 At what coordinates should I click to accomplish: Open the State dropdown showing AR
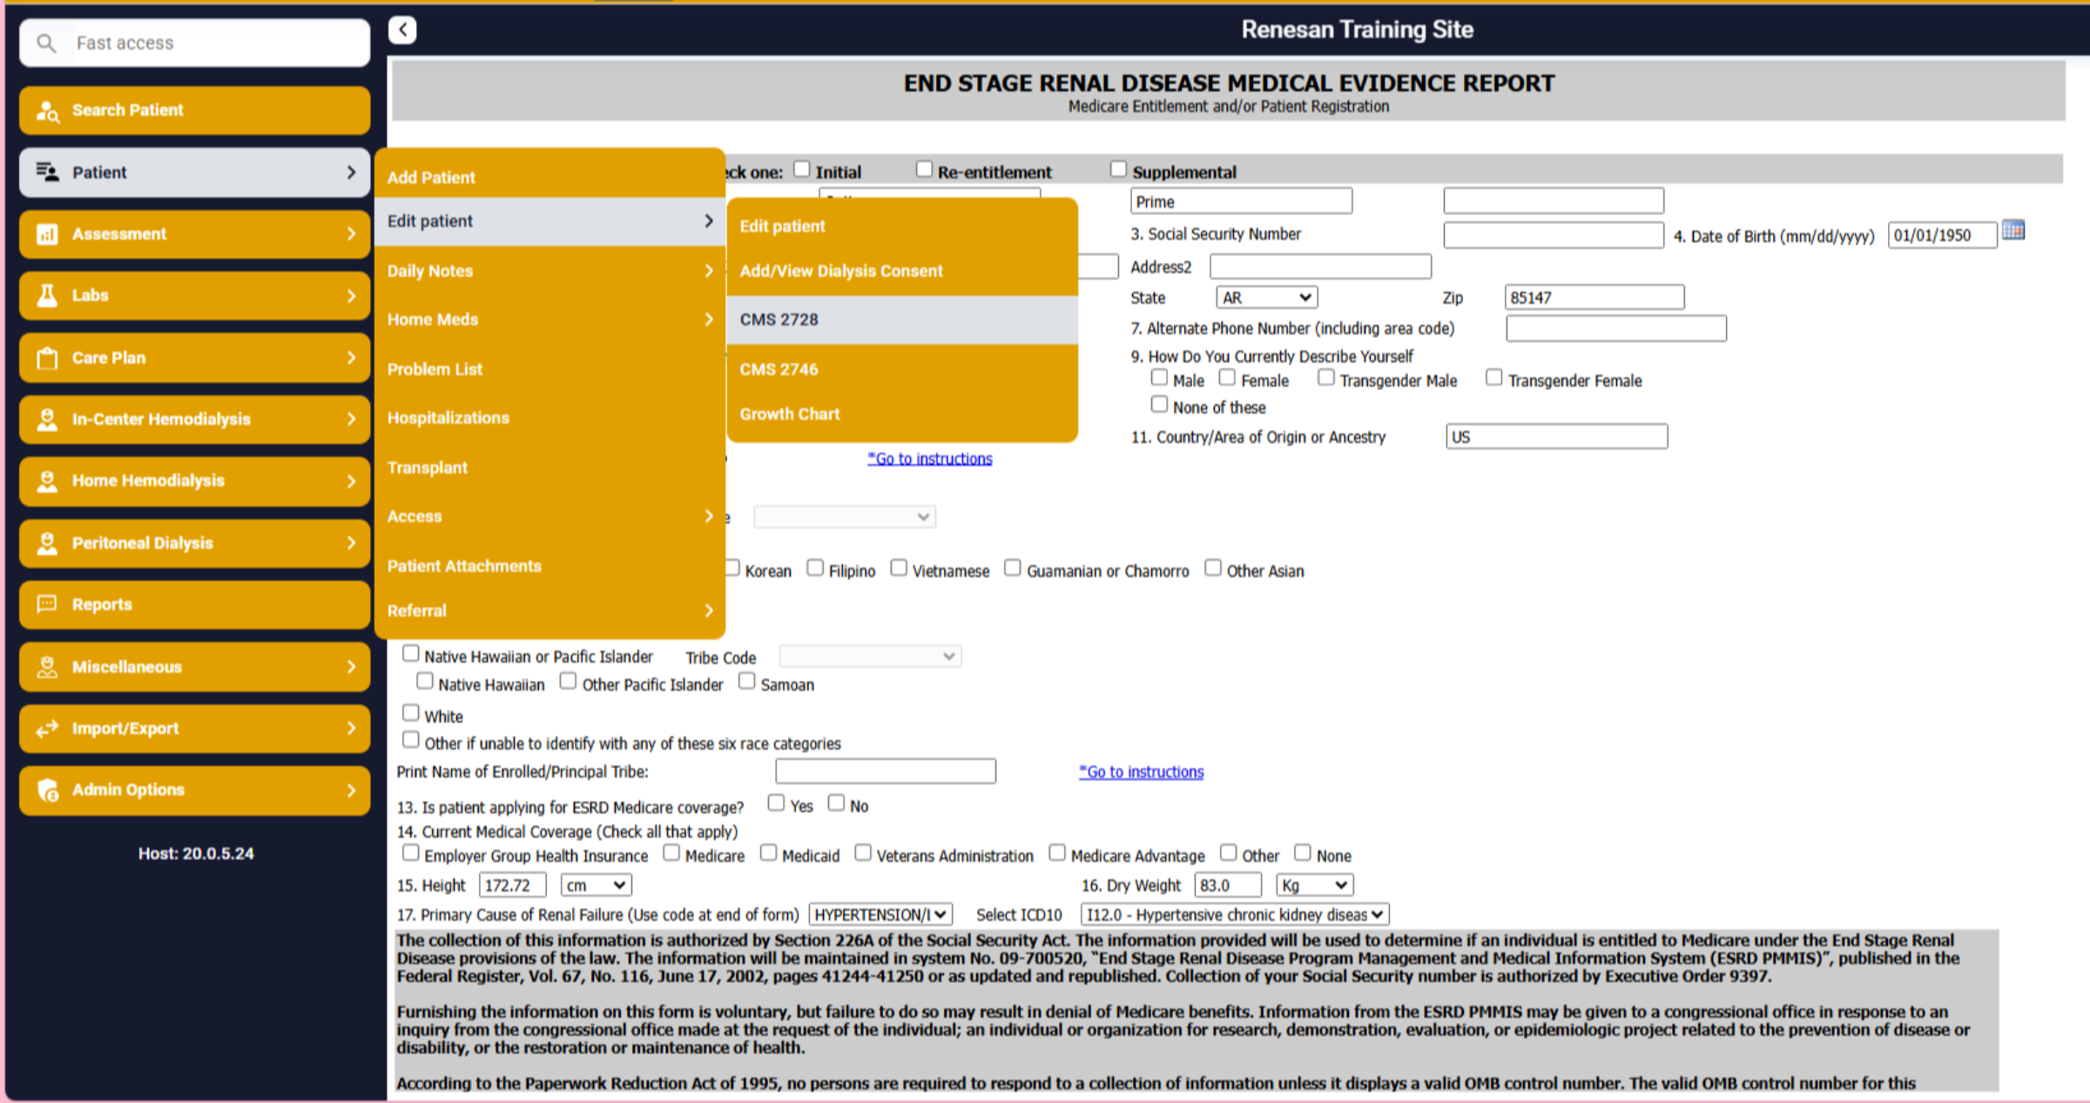1267,298
